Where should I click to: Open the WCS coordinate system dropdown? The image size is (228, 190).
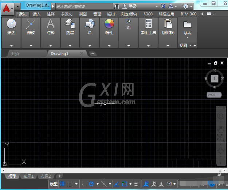click(214, 95)
